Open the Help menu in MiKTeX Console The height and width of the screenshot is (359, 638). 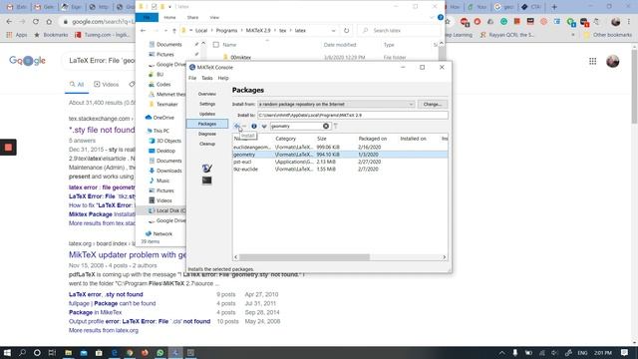click(223, 78)
